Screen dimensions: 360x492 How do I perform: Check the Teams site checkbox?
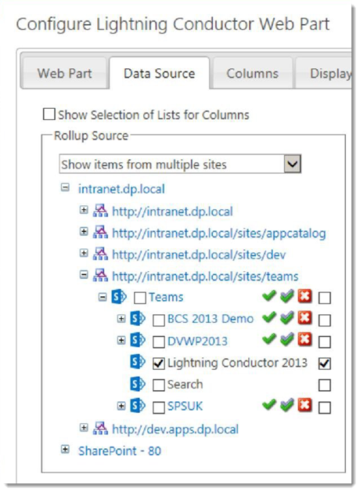[x=140, y=298]
